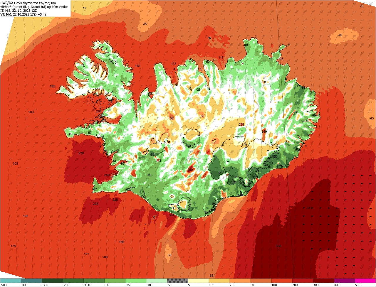Click the 50 to 100 legend swatch

261,281
